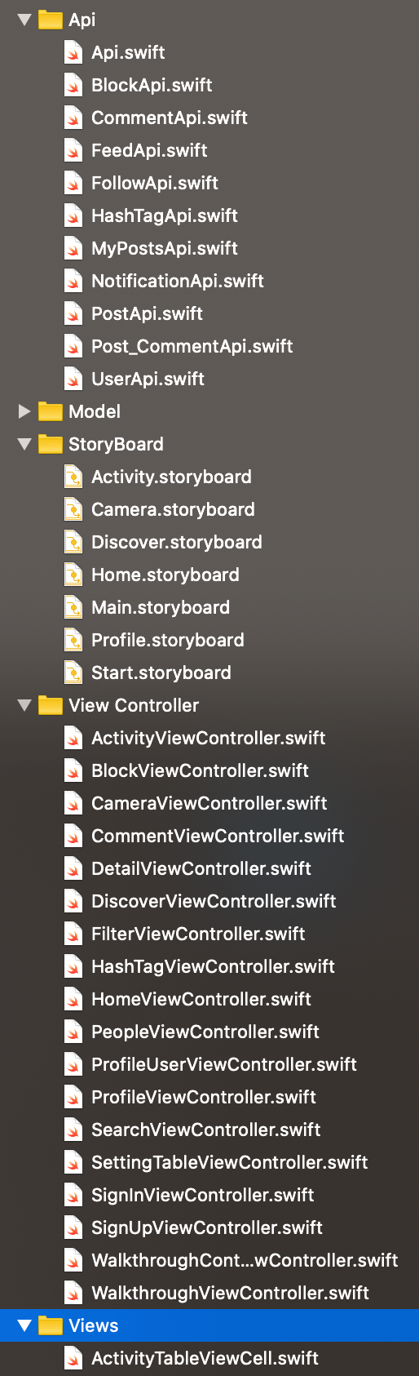Collapse the selected Views folder triangle
Screen dimensions: 419x1376
tap(24, 1325)
